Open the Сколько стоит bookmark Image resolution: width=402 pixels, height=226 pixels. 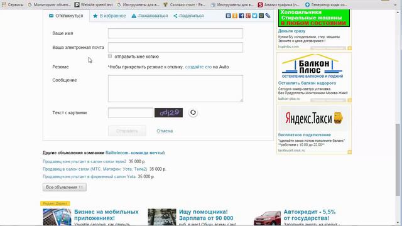click(184, 4)
